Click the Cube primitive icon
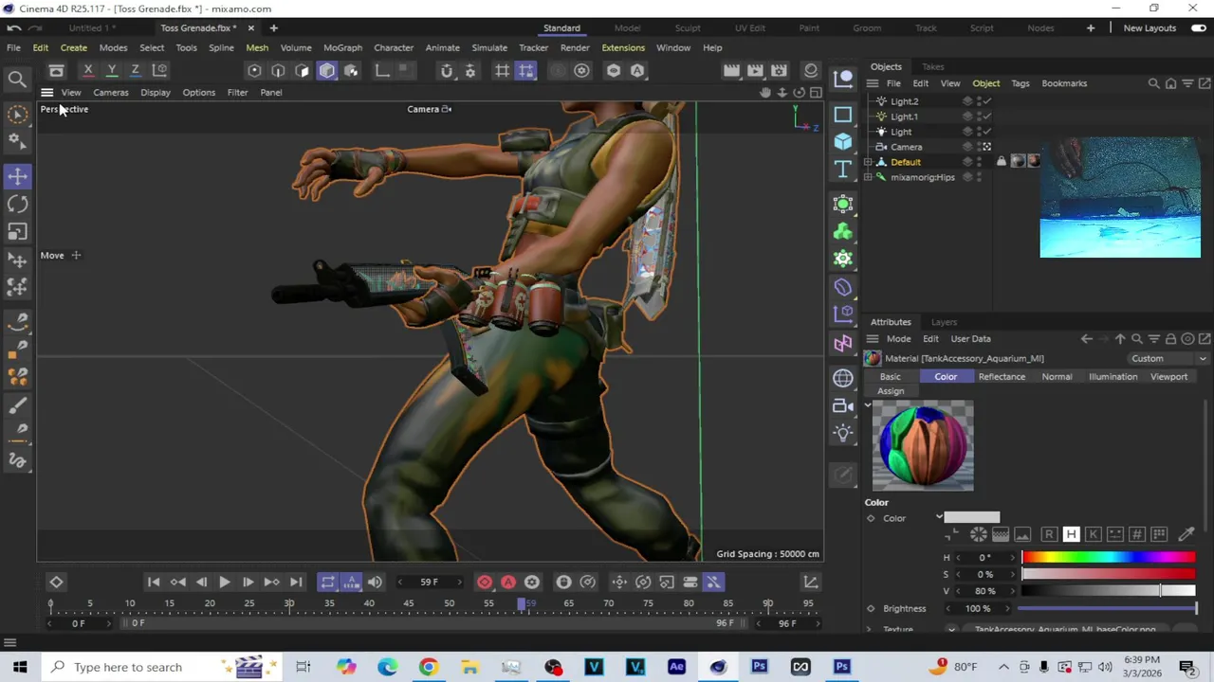The width and height of the screenshot is (1214, 682). click(843, 141)
